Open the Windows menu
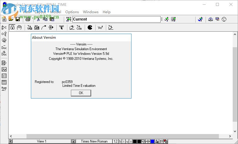The width and height of the screenshot is (238, 144). coord(91,12)
